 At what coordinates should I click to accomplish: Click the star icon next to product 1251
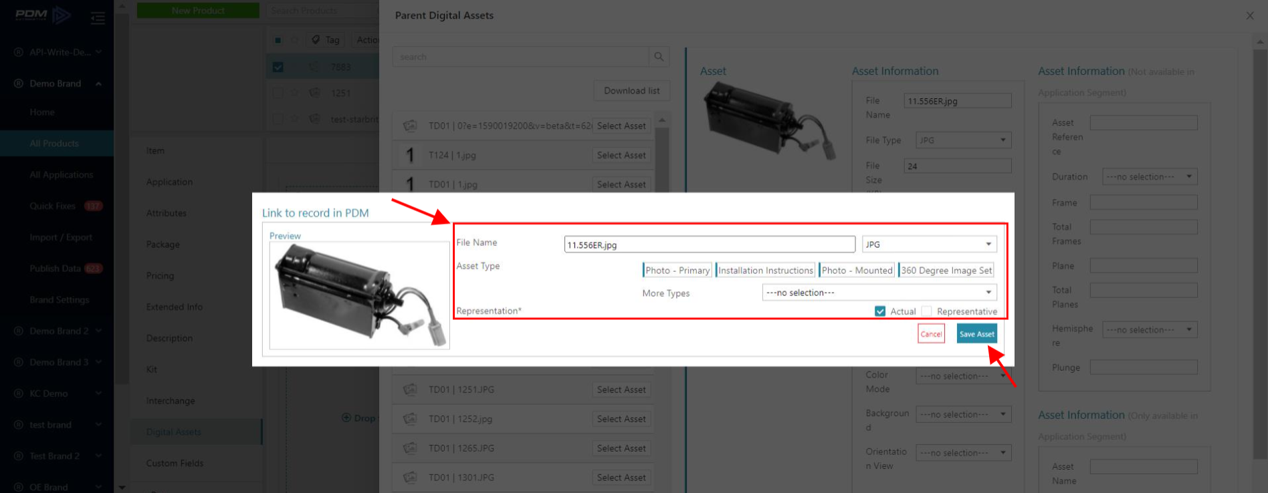coord(294,93)
